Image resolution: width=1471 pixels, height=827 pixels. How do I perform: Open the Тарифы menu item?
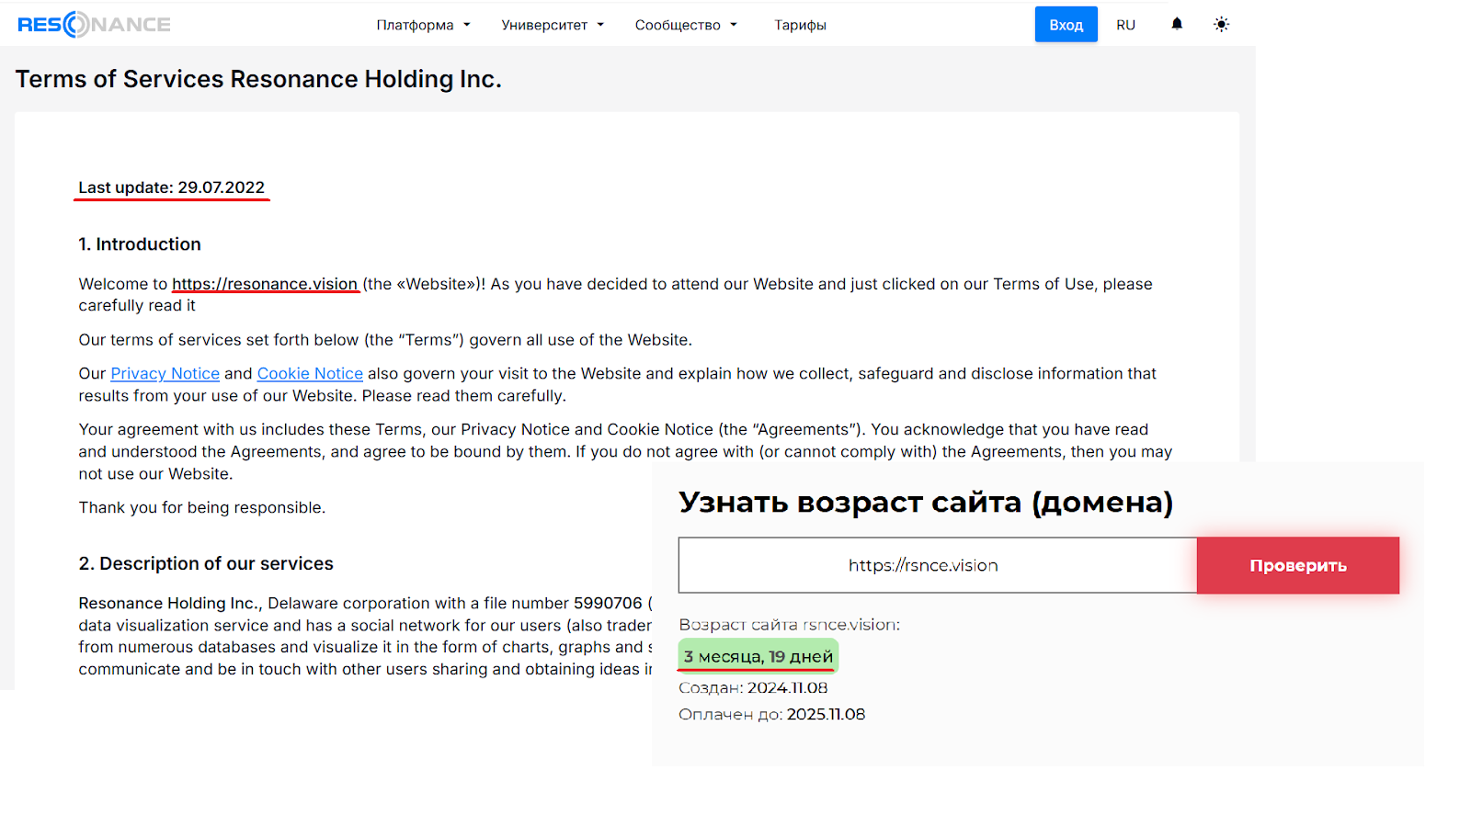(800, 26)
